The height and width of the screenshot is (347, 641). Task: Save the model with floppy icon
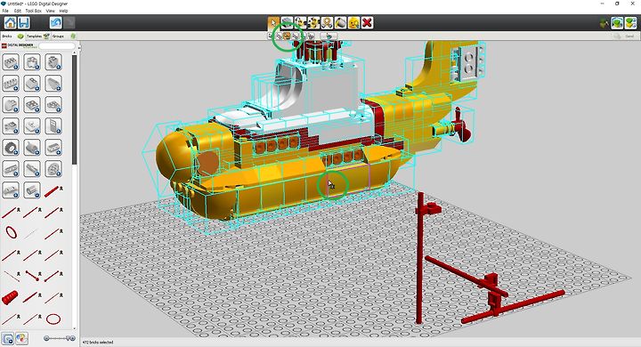(24, 22)
